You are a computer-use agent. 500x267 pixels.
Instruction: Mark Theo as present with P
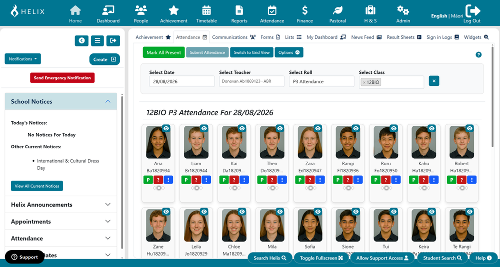[x=262, y=180]
